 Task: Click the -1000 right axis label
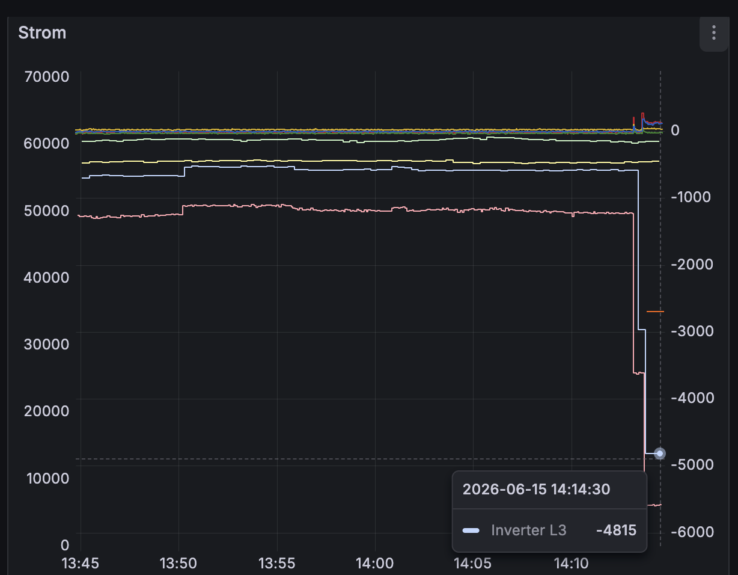(x=691, y=197)
